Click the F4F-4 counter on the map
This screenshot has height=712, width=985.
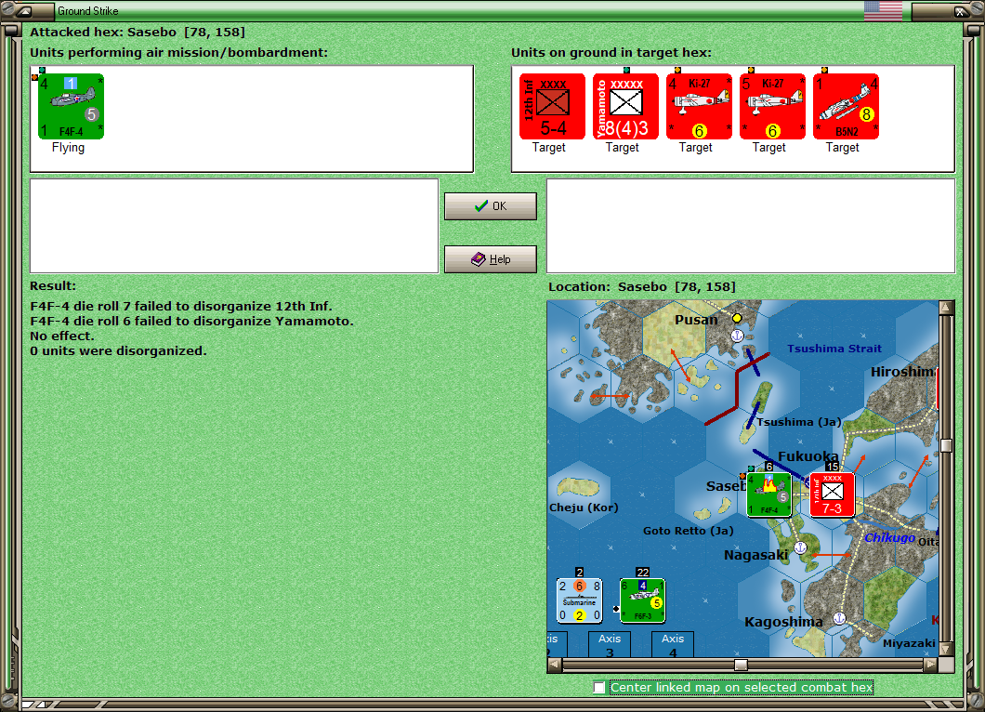tap(768, 494)
